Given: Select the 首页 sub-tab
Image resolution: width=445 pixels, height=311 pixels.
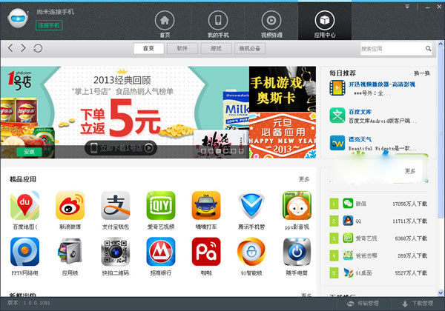Looking at the screenshot, I should click(x=148, y=48).
